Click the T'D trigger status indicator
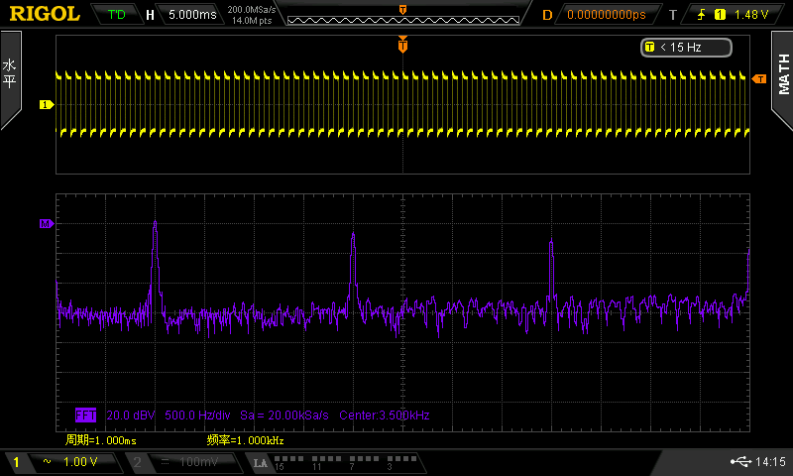 [x=117, y=15]
